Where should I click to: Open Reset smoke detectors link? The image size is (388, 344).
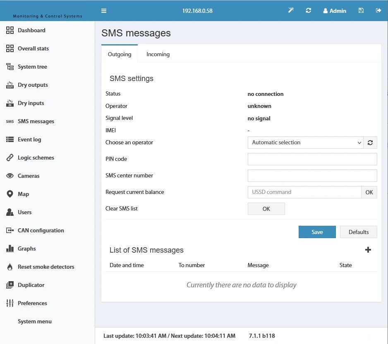pos(46,267)
